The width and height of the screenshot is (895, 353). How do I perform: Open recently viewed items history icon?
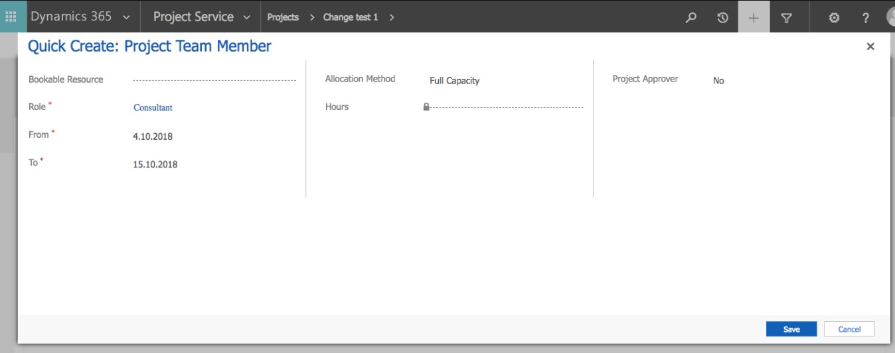point(722,18)
